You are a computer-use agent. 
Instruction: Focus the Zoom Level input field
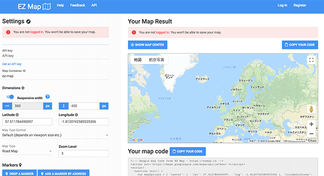pos(84,154)
